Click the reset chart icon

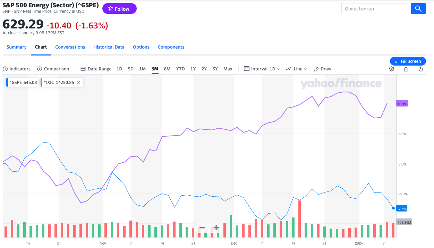[x=421, y=69]
